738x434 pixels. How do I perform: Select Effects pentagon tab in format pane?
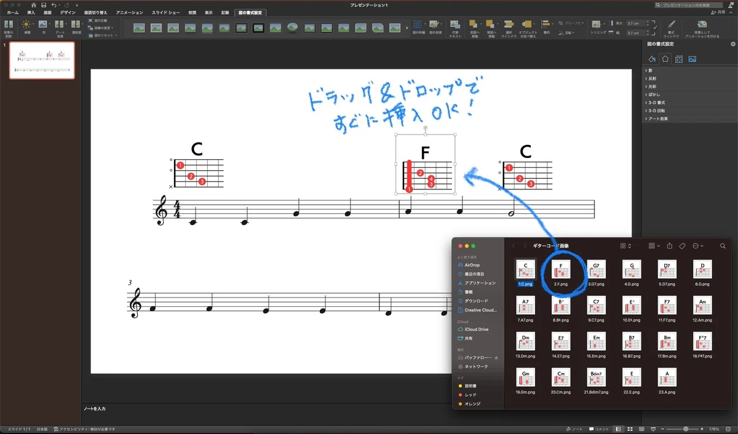pos(665,59)
